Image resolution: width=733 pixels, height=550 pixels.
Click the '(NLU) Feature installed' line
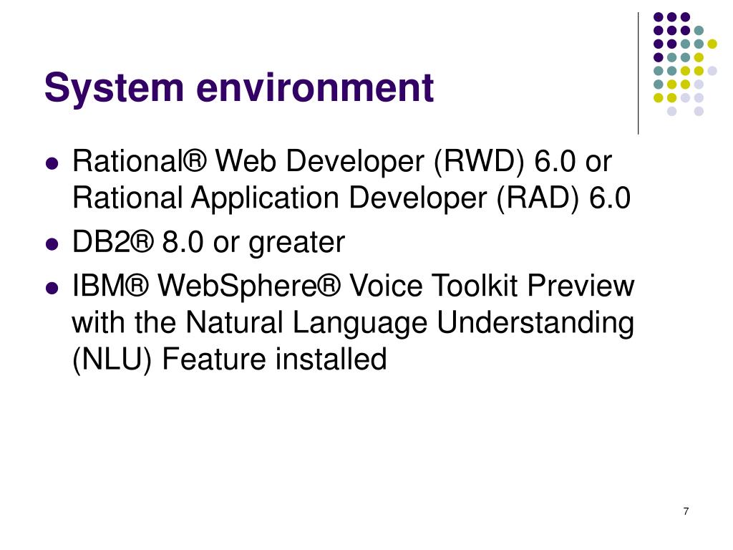point(230,360)
